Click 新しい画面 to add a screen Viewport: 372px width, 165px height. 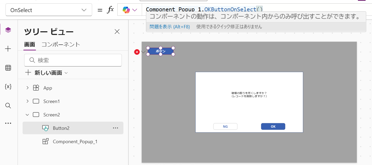(x=48, y=73)
